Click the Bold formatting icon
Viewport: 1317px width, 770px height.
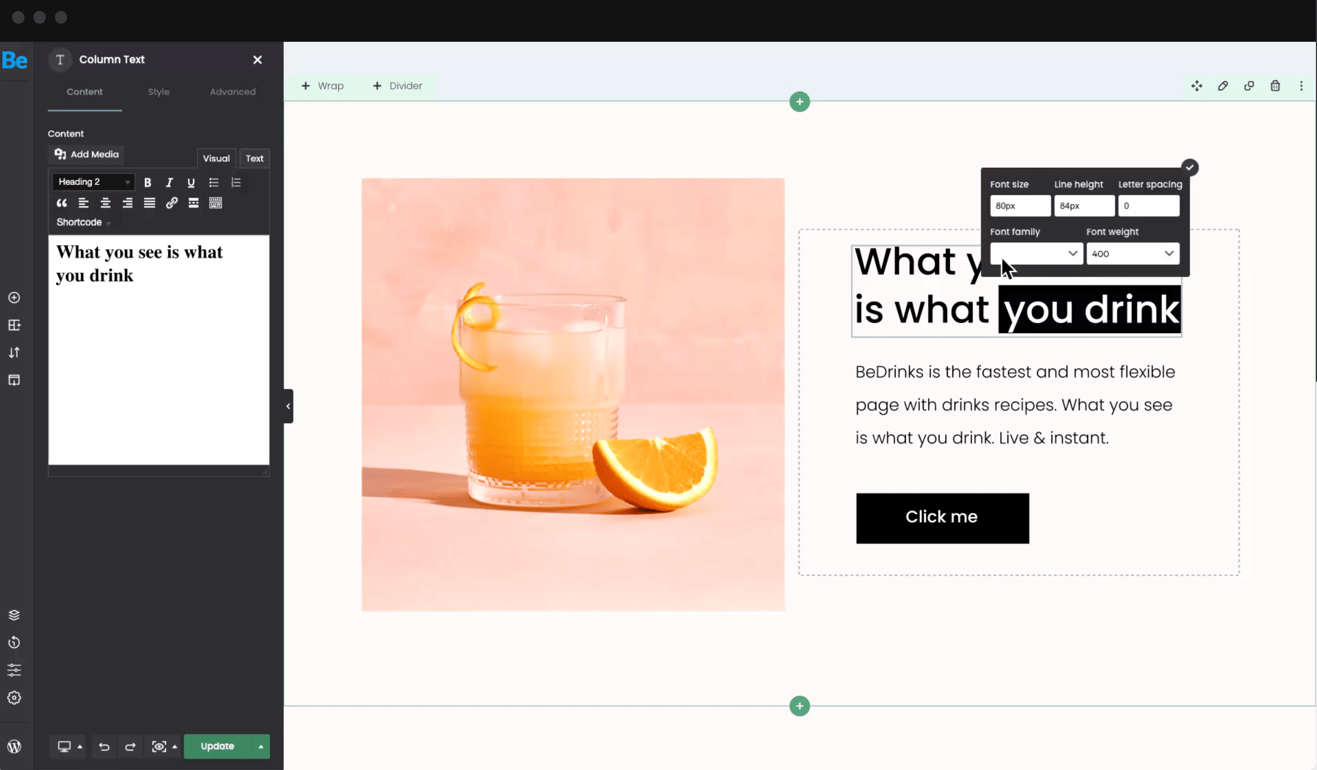[147, 182]
